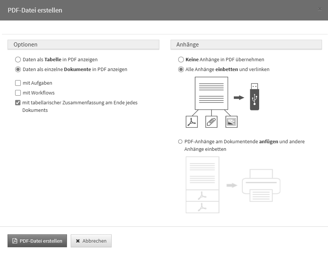Screen dimensions: 328x254
Task: Click the 'Abbrechen' button
Action: tap(91, 241)
